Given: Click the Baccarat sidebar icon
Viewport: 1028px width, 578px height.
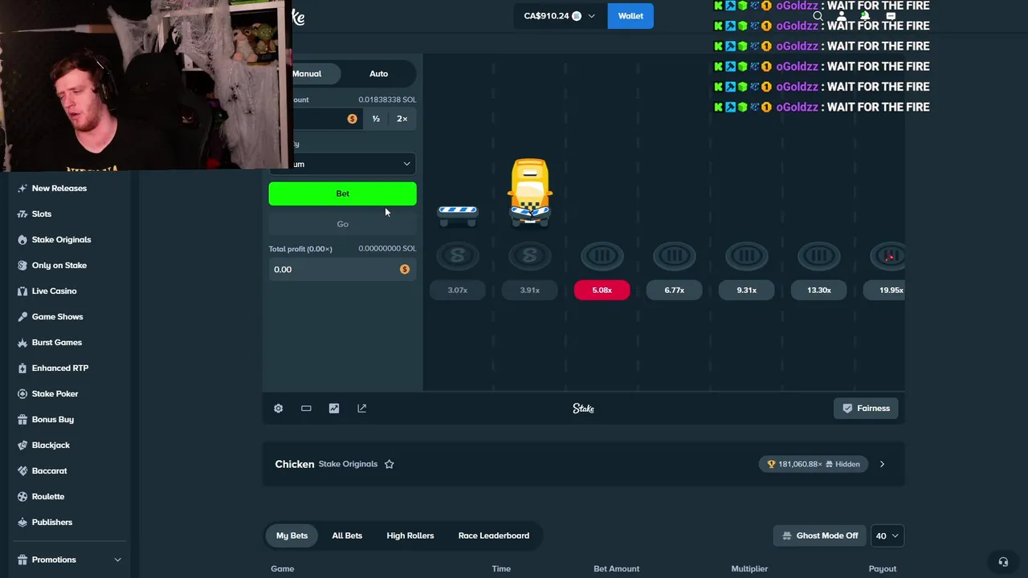Looking at the screenshot, I should 22,470.
